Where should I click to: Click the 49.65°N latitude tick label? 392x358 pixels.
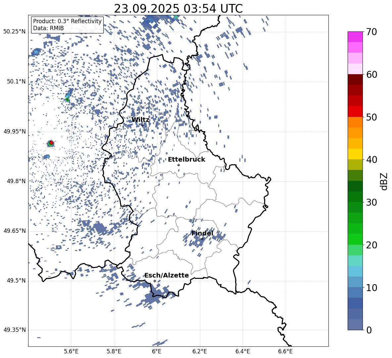pos(15,231)
